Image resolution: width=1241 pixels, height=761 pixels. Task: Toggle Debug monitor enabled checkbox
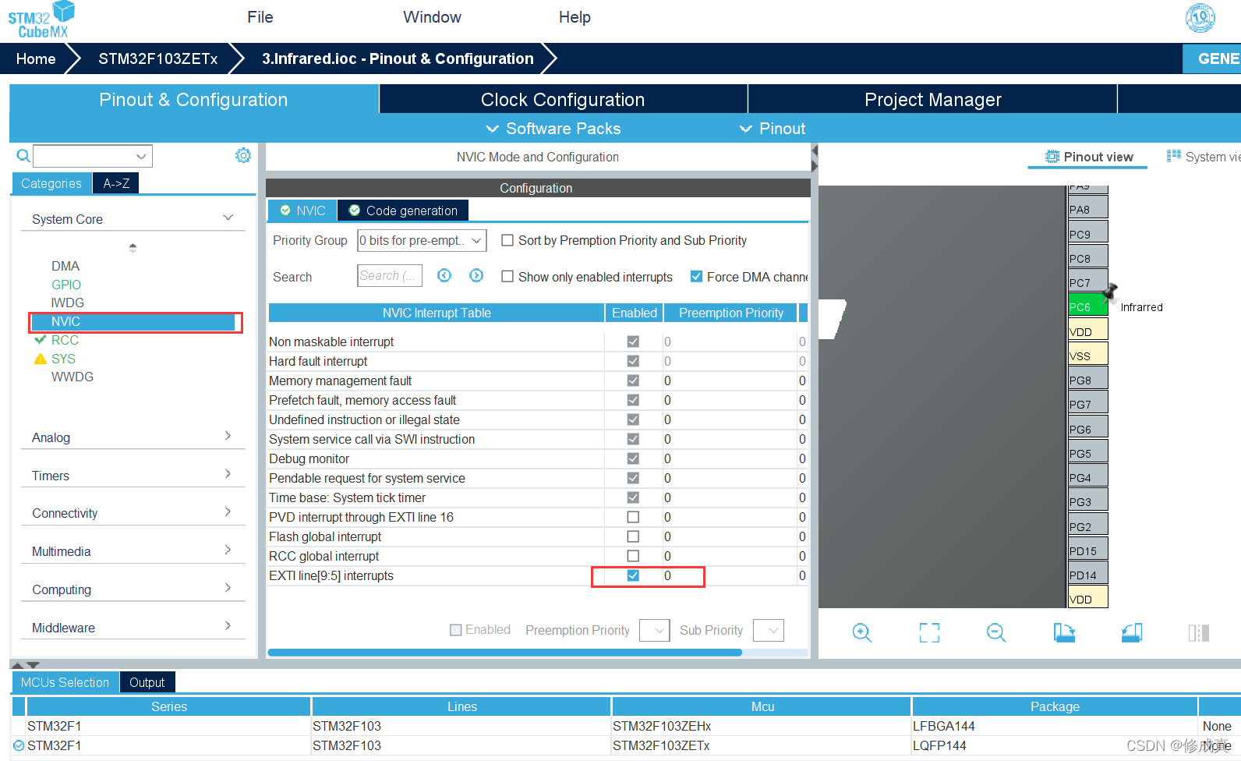click(x=633, y=458)
